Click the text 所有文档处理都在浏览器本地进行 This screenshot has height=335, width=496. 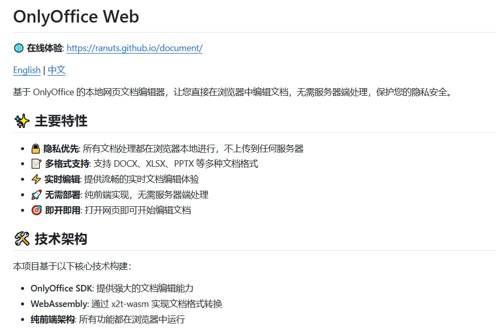(x=149, y=149)
